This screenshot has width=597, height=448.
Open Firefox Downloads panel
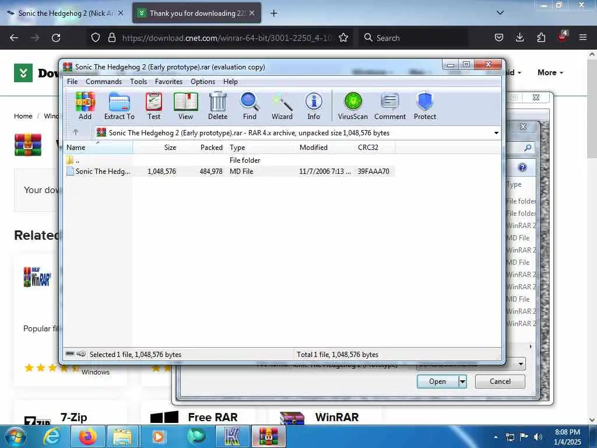pyautogui.click(x=519, y=38)
